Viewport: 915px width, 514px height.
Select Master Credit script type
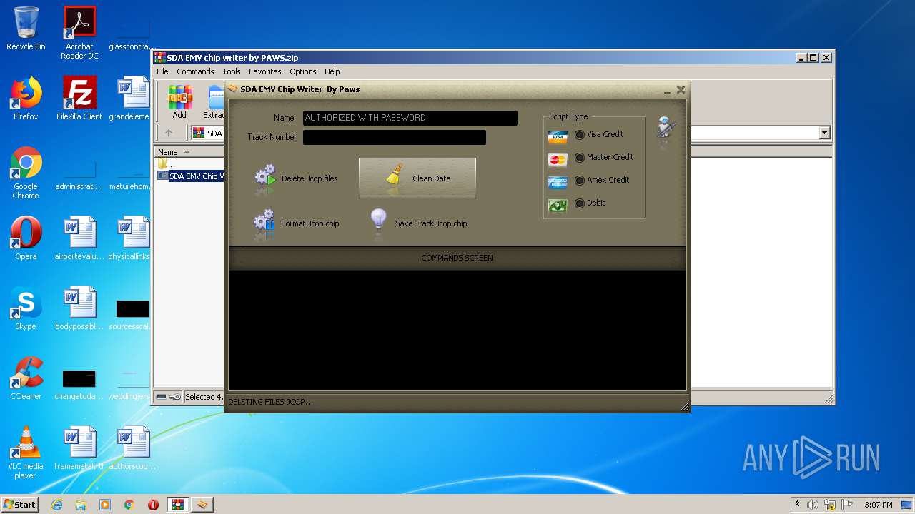pos(603,157)
